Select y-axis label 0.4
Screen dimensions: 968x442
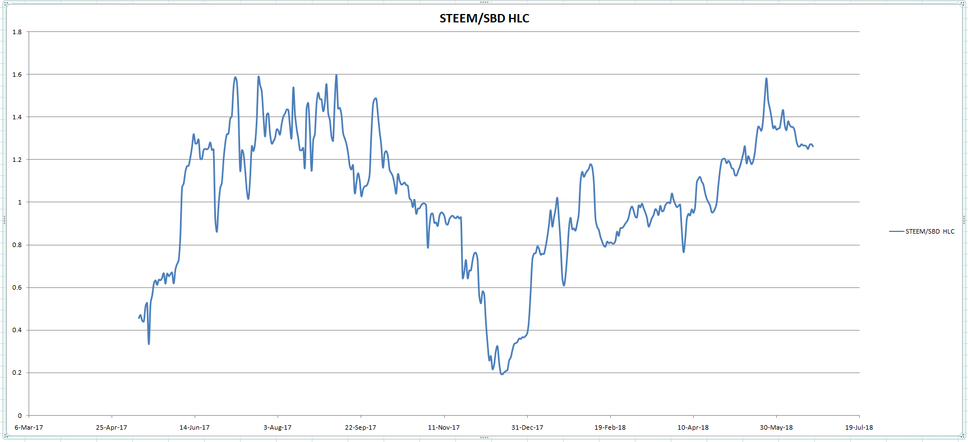17,330
